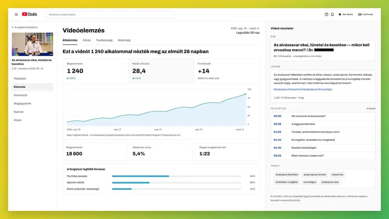Image resolution: width=389 pixels, height=219 pixels.
Task: Switch to the Elérés tab
Action: [x=87, y=40]
